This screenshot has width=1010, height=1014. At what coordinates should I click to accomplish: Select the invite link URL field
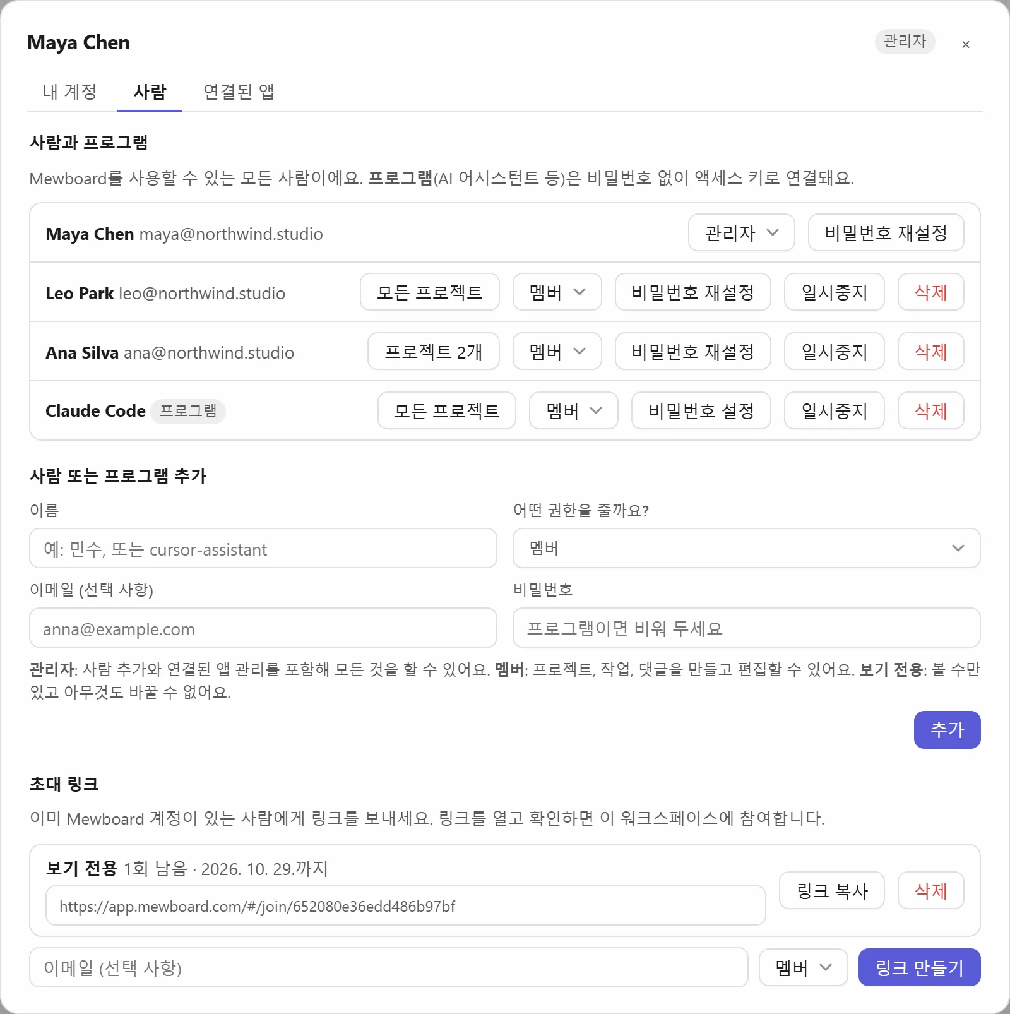click(x=405, y=906)
